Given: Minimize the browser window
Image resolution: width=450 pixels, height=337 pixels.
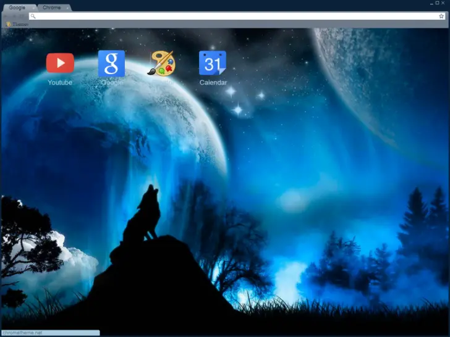Looking at the screenshot, I should pyautogui.click(x=430, y=3).
